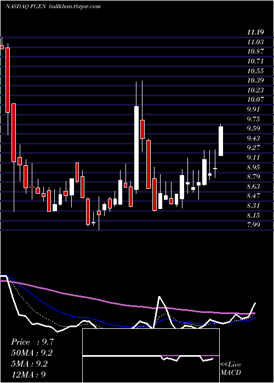Image resolution: width=274 pixels, height=383 pixels.
Task: Click the 10.55 price axis label
Action: (x=255, y=71)
